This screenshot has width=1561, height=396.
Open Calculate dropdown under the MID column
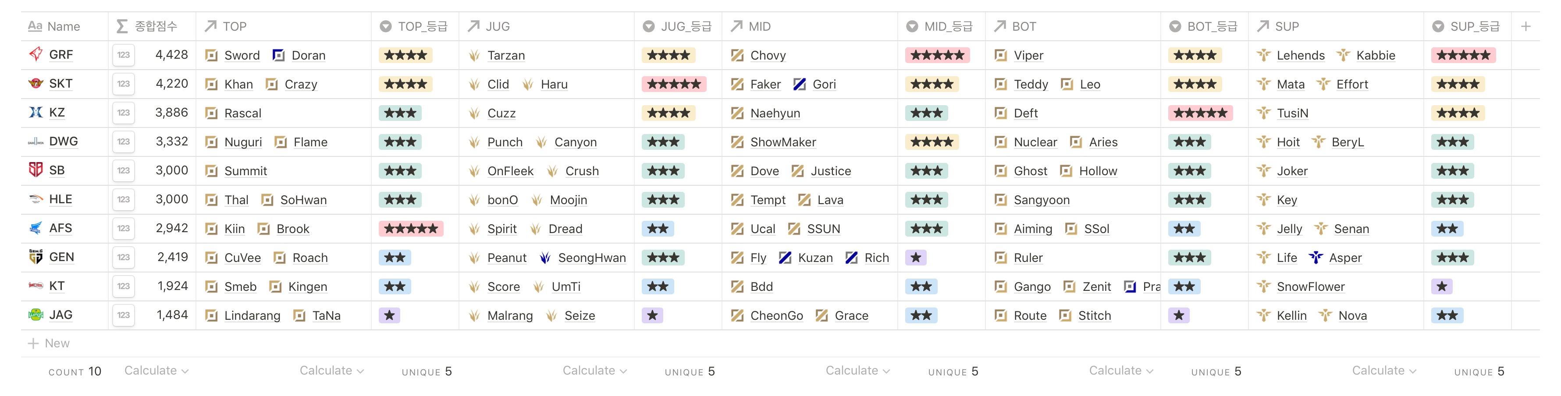[x=857, y=371]
